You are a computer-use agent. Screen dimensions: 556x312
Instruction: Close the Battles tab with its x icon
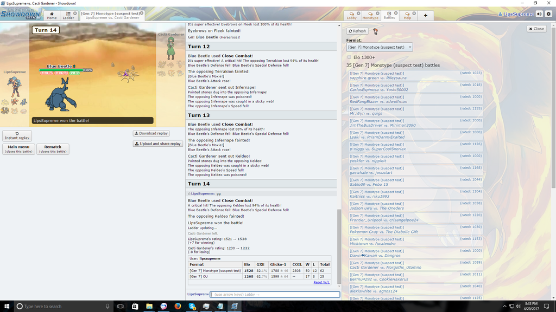[396, 13]
